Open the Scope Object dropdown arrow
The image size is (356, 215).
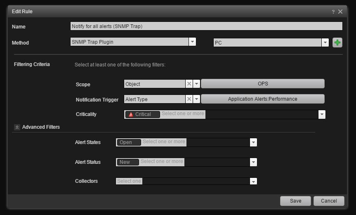click(x=196, y=84)
